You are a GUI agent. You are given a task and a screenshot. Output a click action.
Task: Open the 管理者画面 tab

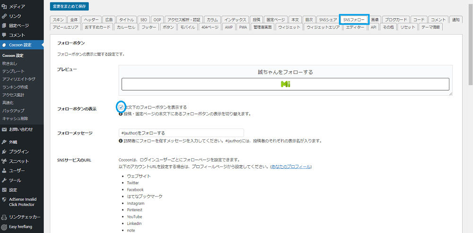263,27
